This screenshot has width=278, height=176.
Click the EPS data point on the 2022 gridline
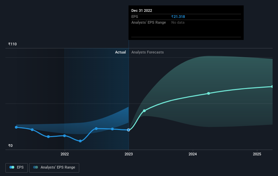click(x=65, y=136)
